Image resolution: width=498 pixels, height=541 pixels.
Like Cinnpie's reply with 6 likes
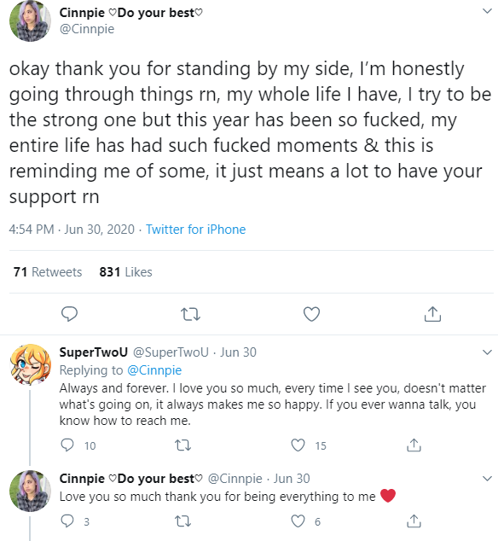(x=298, y=521)
